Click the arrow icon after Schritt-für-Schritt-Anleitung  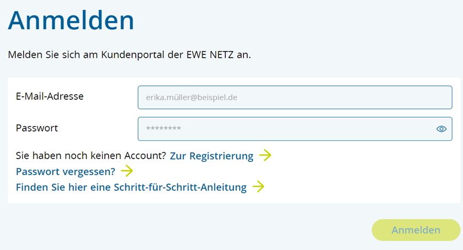pos(258,186)
